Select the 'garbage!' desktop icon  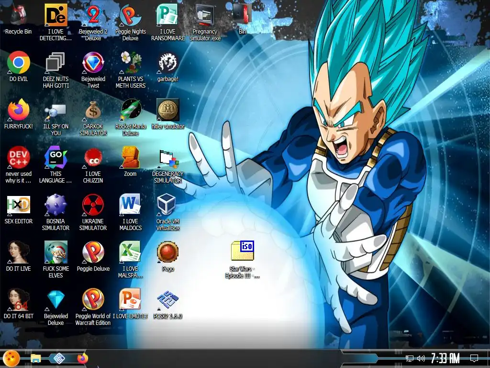point(168,62)
